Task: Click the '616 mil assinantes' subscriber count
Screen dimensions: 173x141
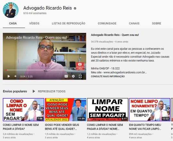Action: click(x=35, y=13)
